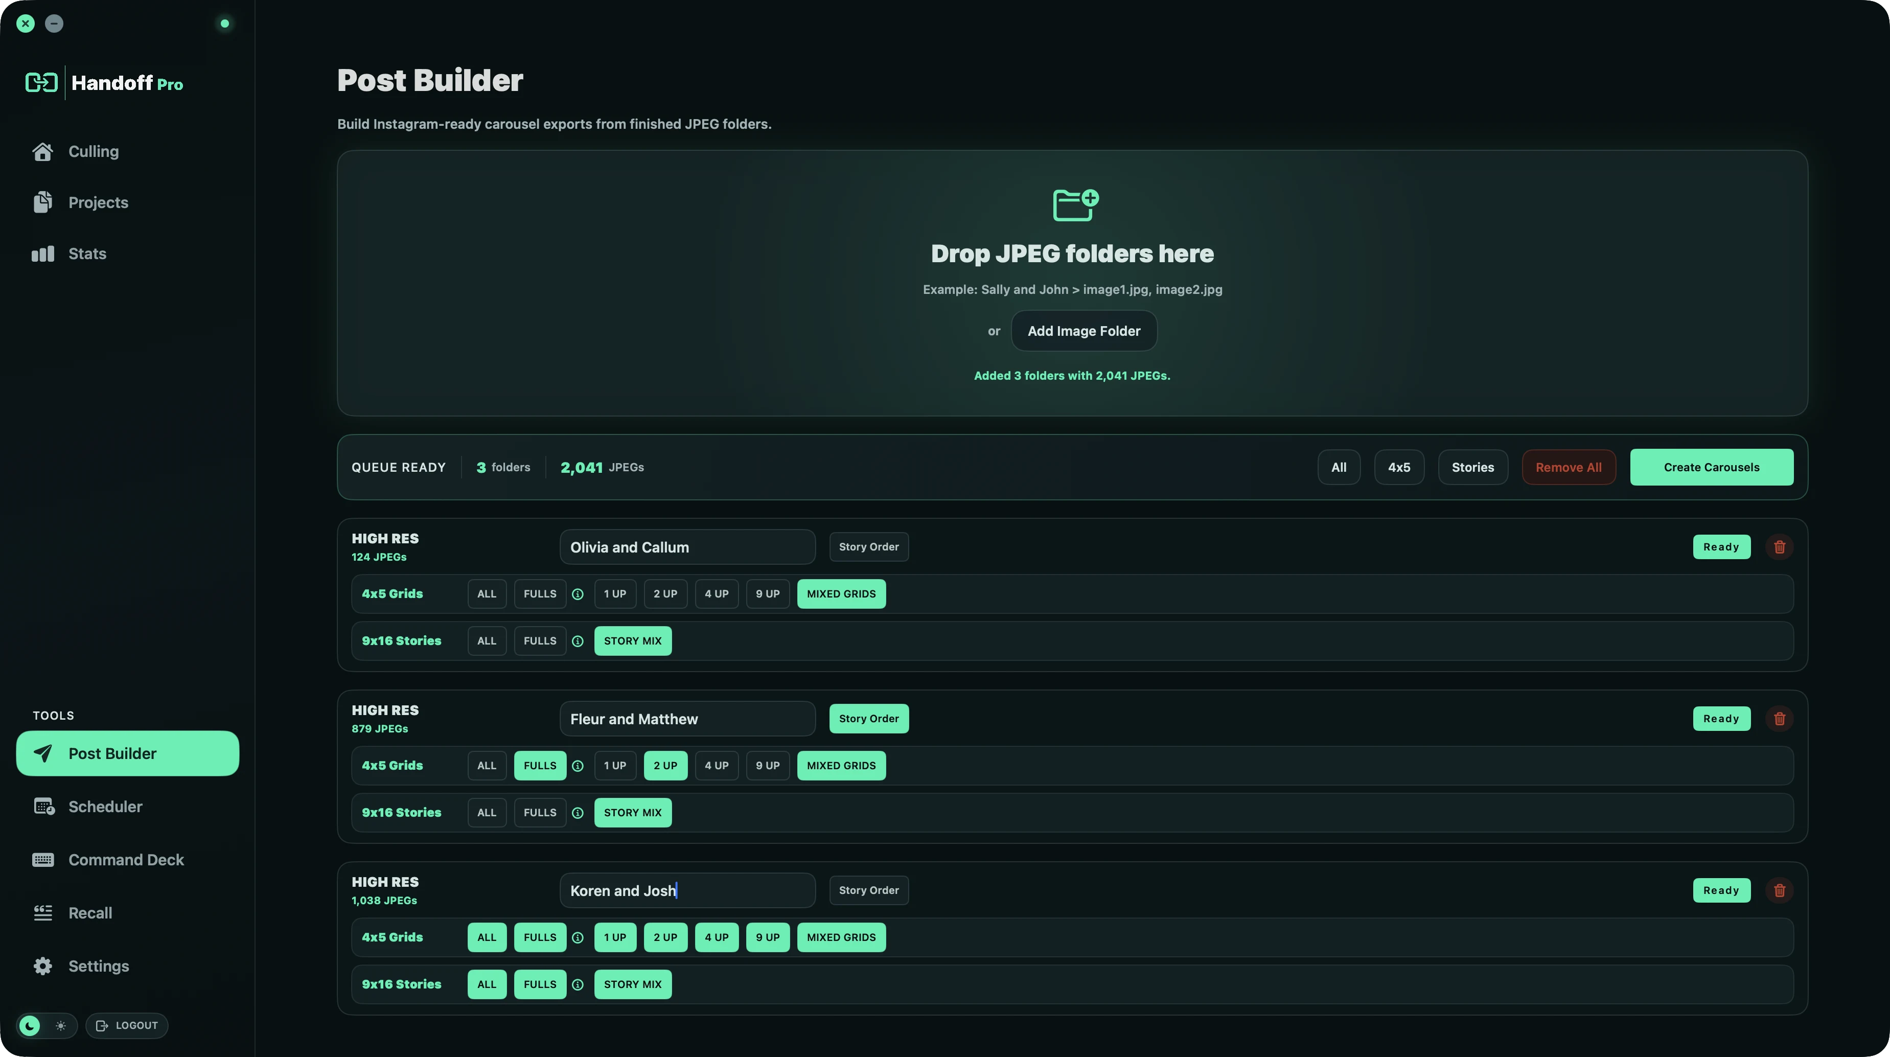Click Add Image Folder button

tap(1084, 331)
